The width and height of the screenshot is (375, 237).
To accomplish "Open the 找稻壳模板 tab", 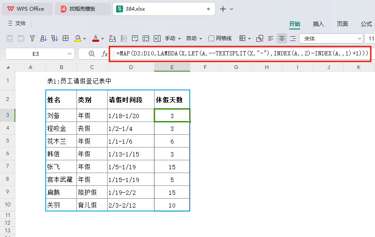I will tap(83, 9).
